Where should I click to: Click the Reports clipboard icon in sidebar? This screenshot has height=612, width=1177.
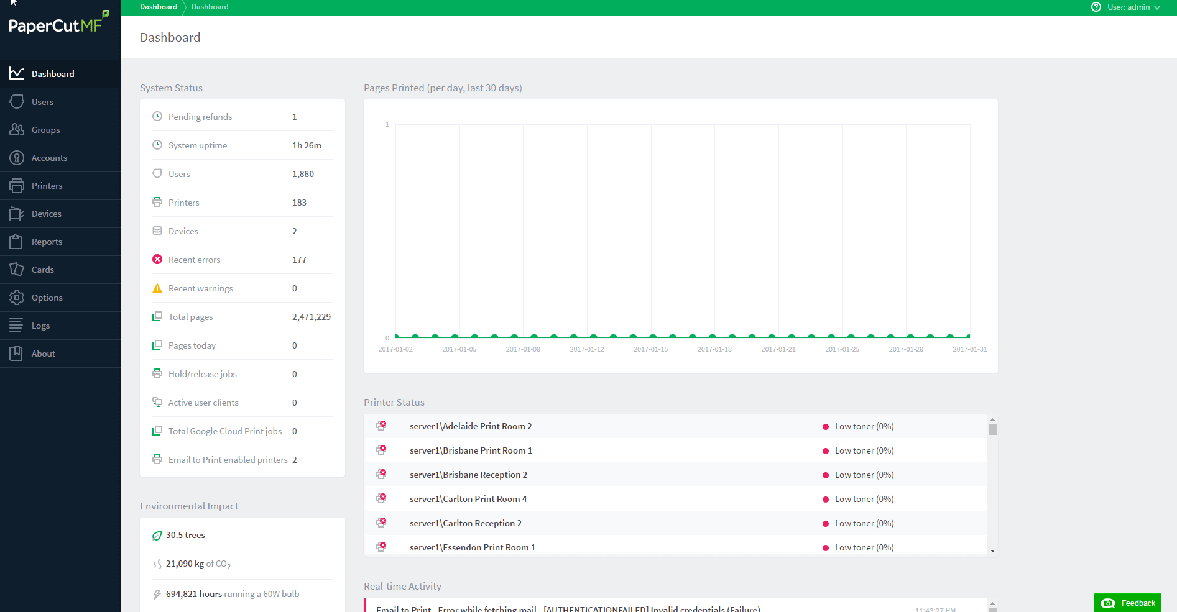pos(17,241)
